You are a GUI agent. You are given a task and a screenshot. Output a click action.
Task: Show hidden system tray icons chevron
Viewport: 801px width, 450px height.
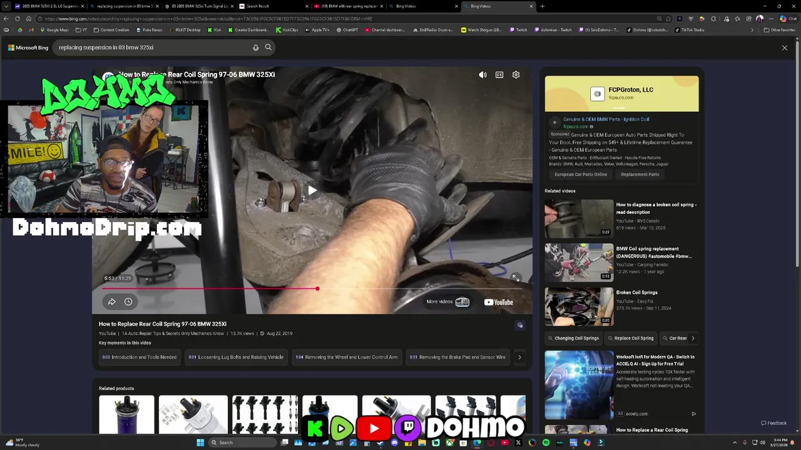(x=735, y=442)
